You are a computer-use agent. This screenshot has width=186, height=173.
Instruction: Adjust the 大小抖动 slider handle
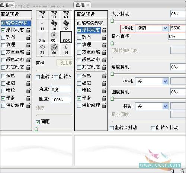click(112, 20)
